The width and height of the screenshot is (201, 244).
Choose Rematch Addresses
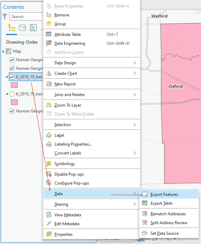click(169, 214)
